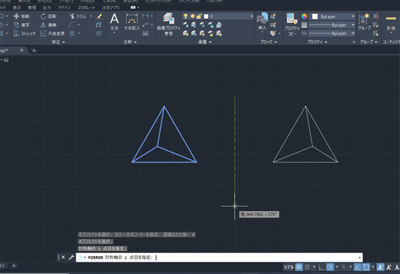The height and width of the screenshot is (274, 400).
Task: Open the 出力 ribbon tab
Action: [47, 7]
